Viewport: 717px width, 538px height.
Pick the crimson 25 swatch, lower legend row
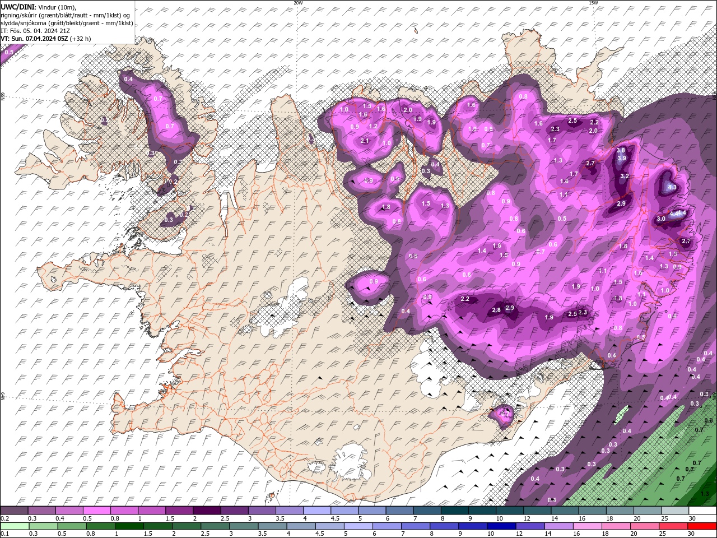click(673, 526)
